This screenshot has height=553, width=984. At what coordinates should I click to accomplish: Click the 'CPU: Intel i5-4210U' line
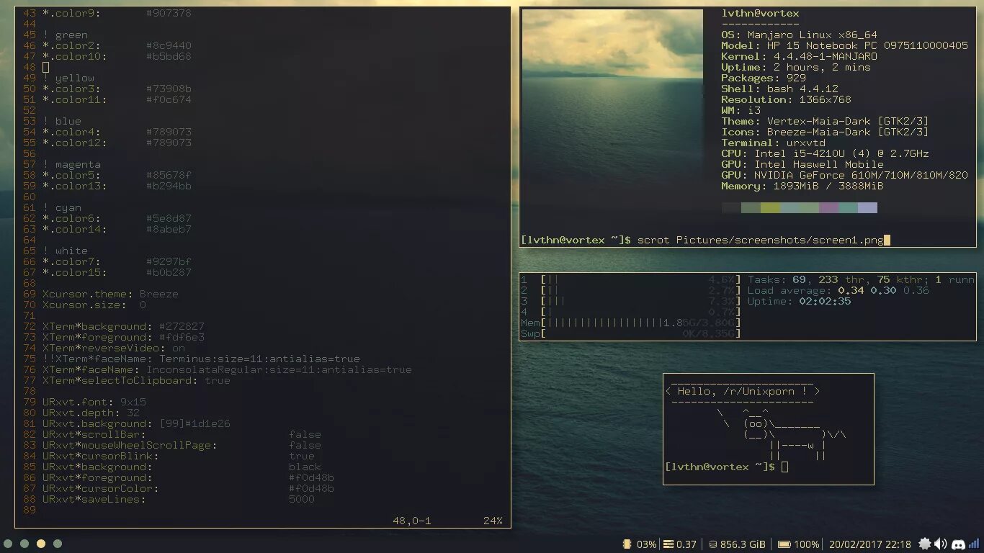pos(825,153)
